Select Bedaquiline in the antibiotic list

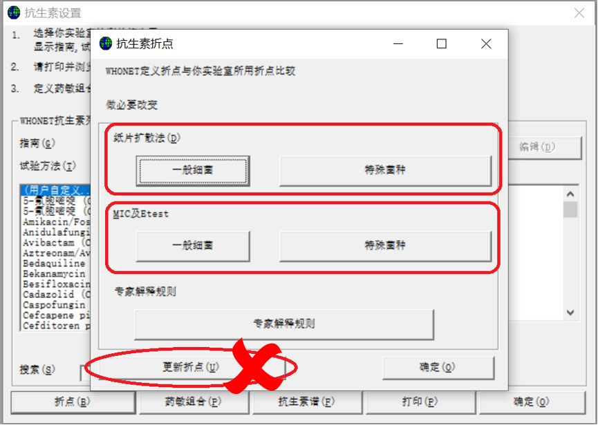click(x=55, y=264)
